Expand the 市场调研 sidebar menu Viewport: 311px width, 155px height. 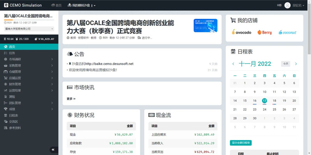click(x=16, y=59)
